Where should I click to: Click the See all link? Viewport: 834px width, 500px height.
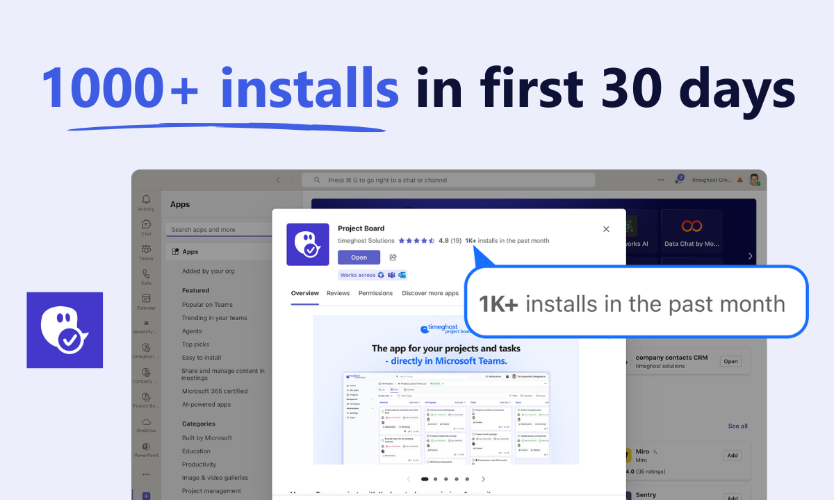click(737, 426)
